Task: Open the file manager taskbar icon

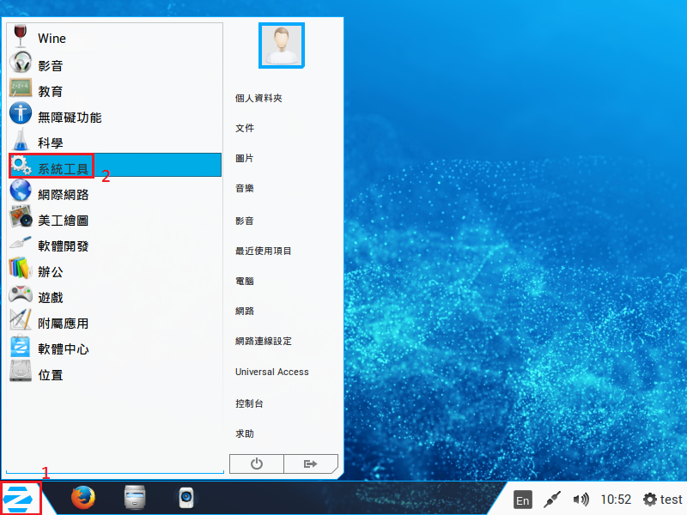Action: [x=135, y=498]
